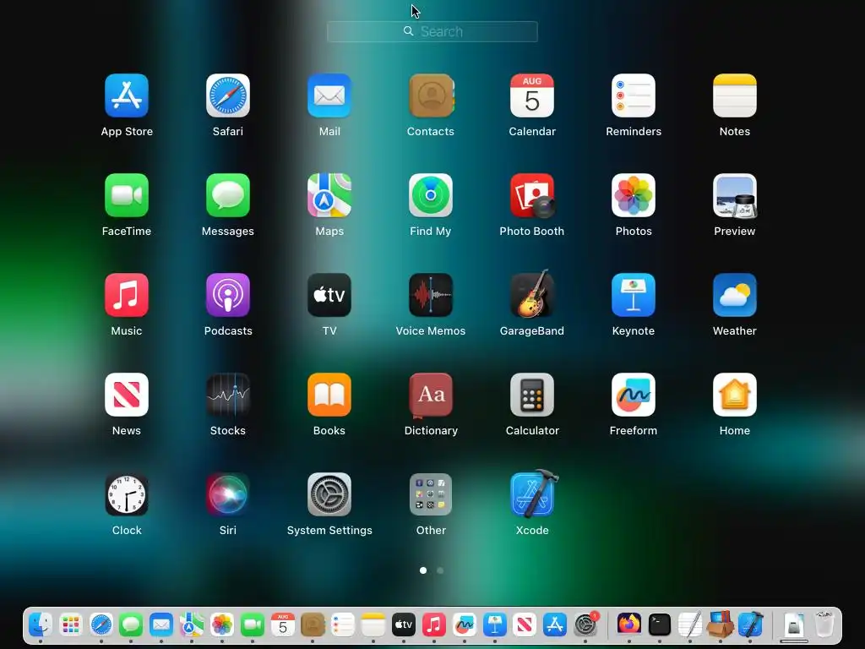
Task: Start FaceTime from the Launchpad grid
Action: (127, 195)
